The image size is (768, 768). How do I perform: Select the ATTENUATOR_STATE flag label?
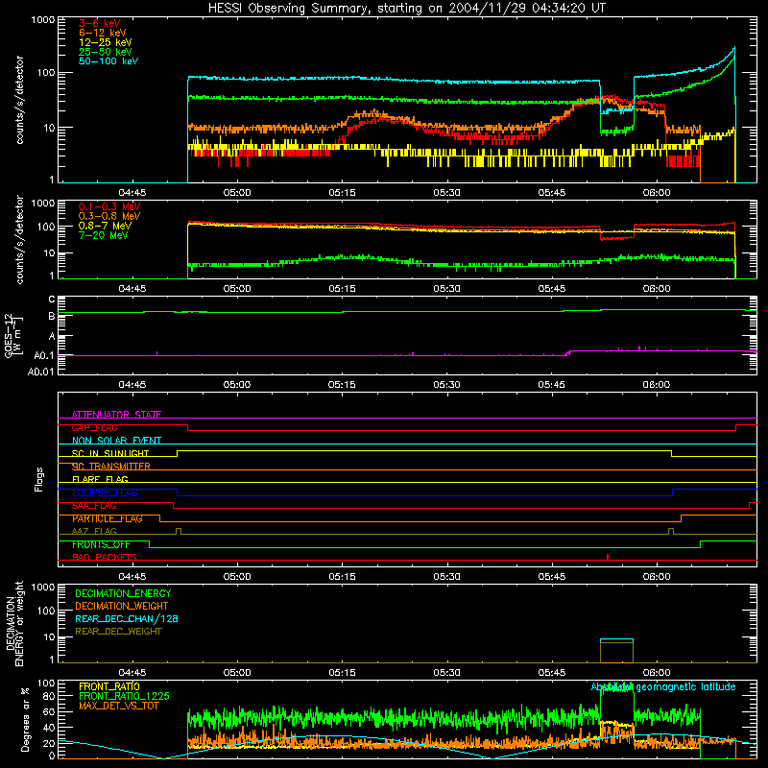116,415
